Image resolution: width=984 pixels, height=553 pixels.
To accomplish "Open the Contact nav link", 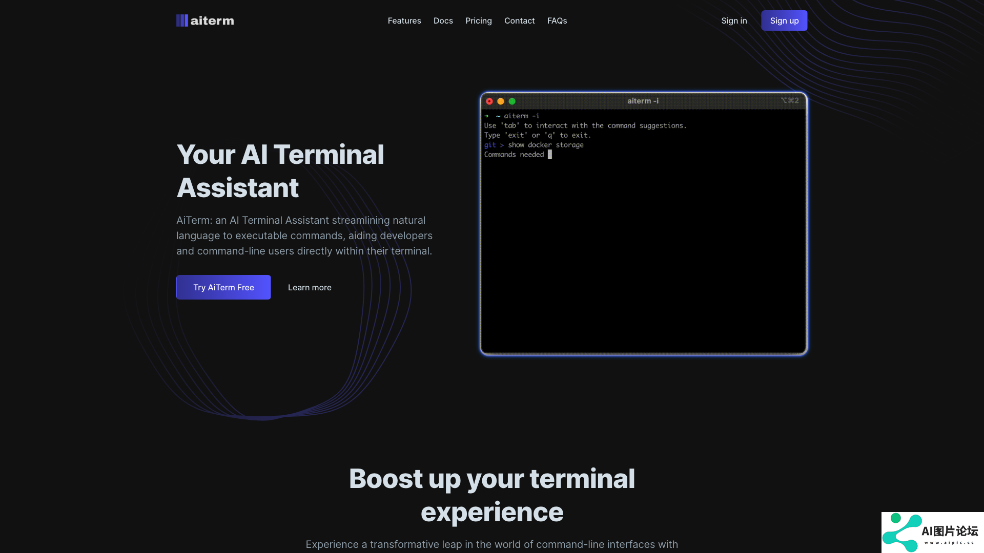I will point(520,20).
